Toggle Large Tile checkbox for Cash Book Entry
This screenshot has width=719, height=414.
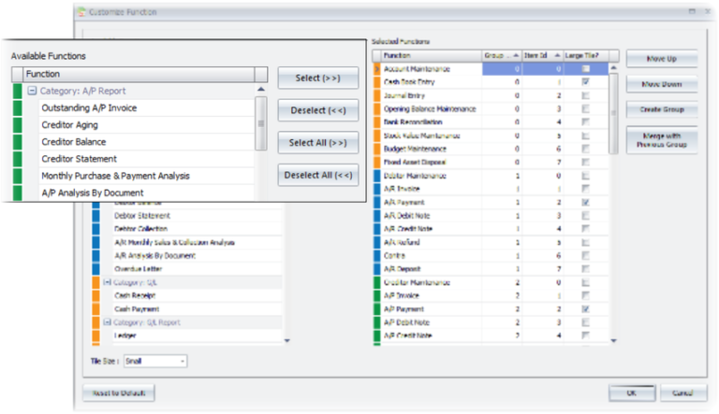pos(585,82)
